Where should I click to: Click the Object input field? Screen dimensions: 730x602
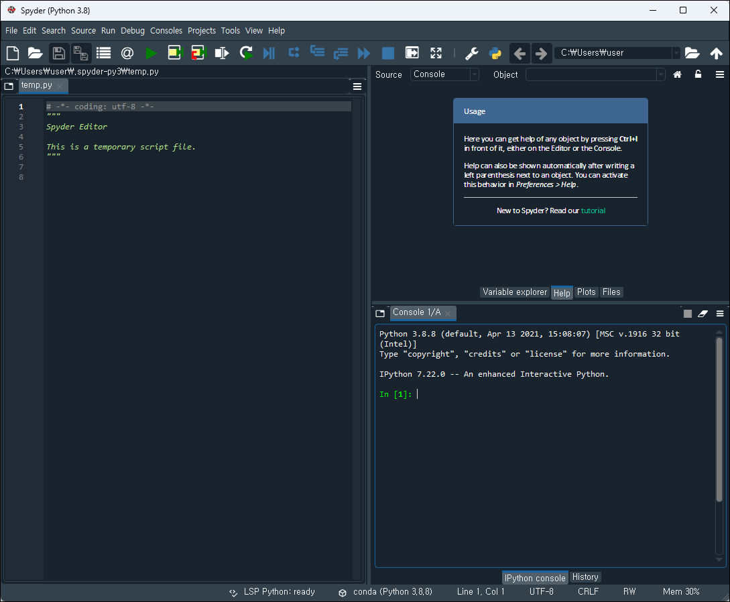point(591,74)
